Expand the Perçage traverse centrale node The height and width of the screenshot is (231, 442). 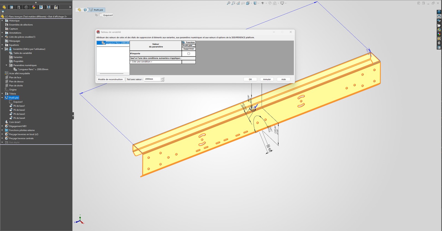[x=2, y=138]
